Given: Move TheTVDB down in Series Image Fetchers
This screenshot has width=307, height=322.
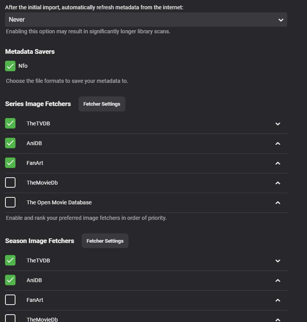Looking at the screenshot, I should tap(278, 124).
